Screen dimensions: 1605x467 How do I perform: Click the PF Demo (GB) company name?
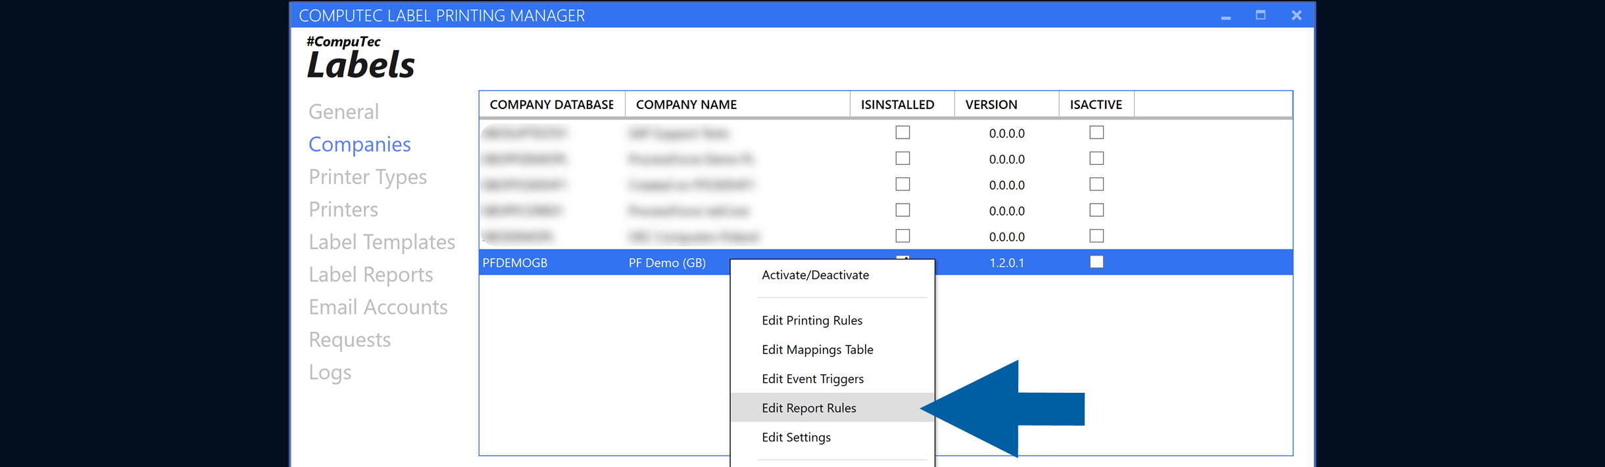[667, 263]
